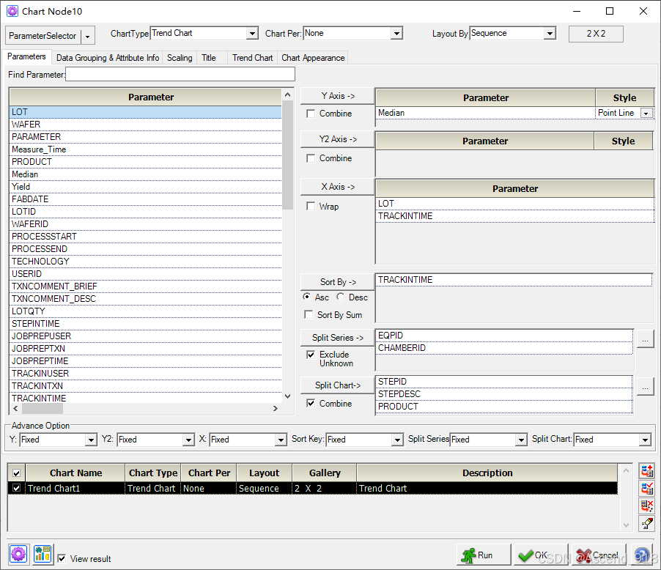Open the ChartType dropdown
The height and width of the screenshot is (570, 661).
(252, 33)
